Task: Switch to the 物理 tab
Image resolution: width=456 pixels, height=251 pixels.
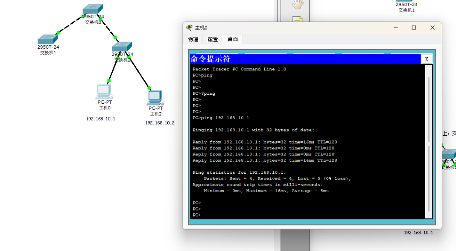Action: coord(193,39)
